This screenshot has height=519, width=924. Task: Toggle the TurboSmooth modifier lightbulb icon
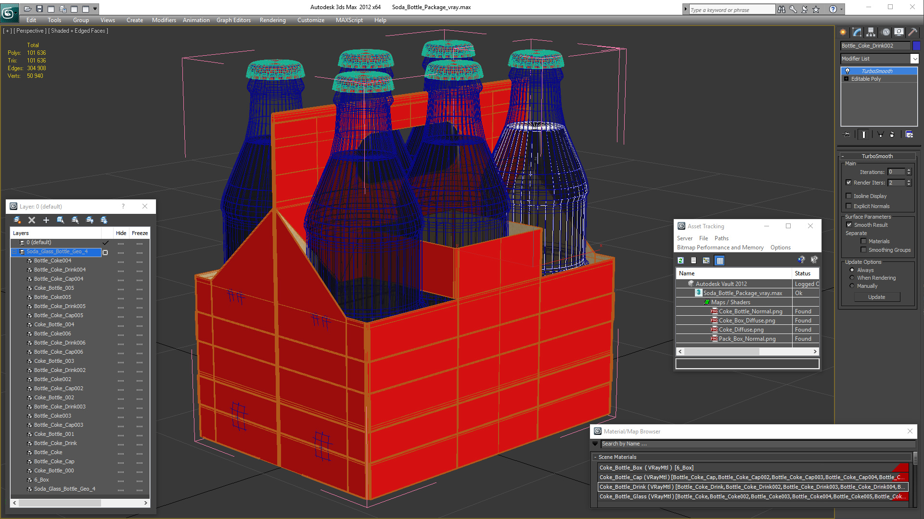pyautogui.click(x=847, y=71)
